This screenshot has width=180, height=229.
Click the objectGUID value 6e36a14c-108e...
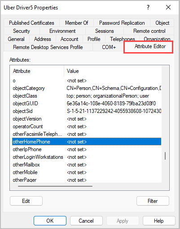[111, 103]
